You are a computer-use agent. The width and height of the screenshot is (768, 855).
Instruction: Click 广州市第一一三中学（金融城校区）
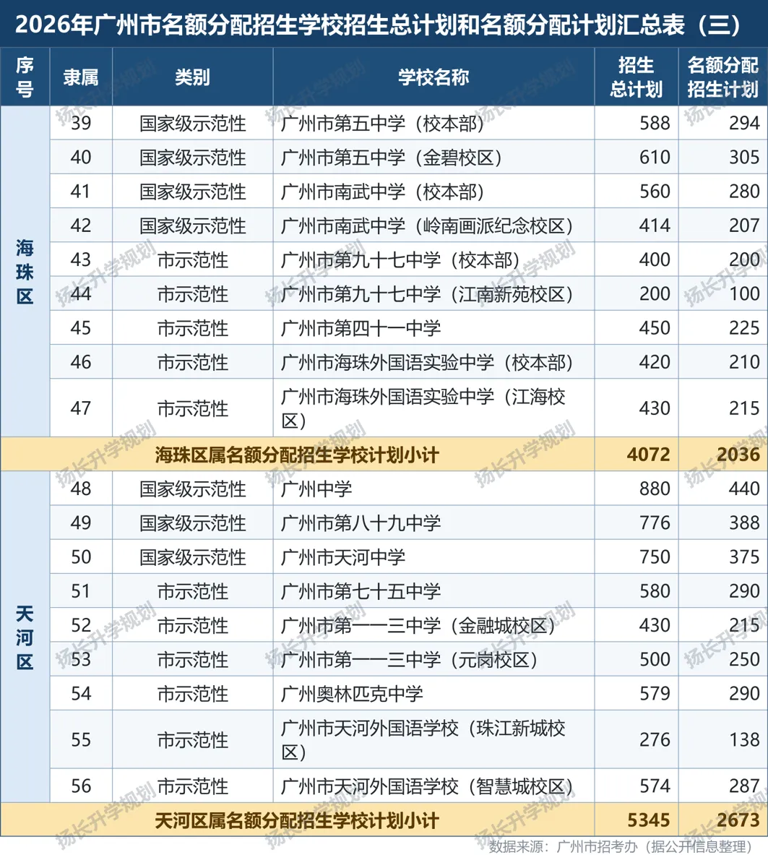[x=418, y=625]
